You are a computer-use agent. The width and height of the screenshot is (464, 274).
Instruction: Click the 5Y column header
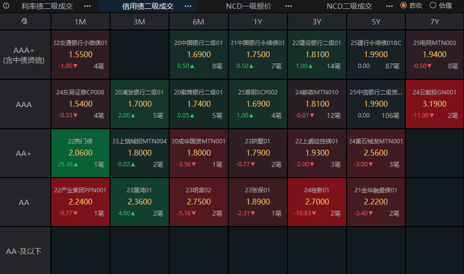[376, 22]
